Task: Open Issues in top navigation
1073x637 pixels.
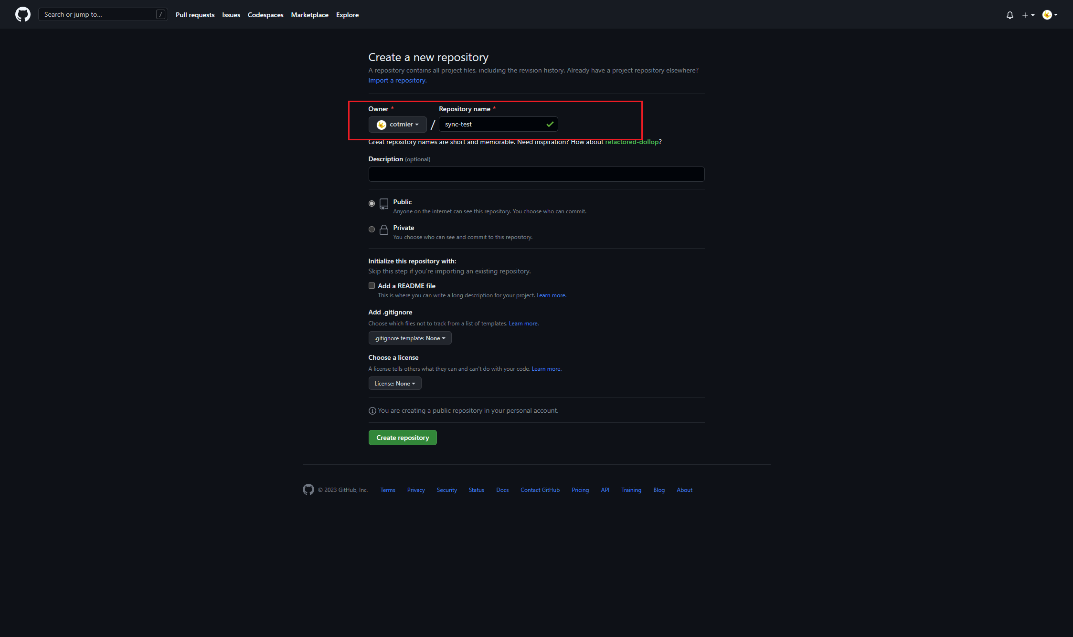Action: pos(231,15)
